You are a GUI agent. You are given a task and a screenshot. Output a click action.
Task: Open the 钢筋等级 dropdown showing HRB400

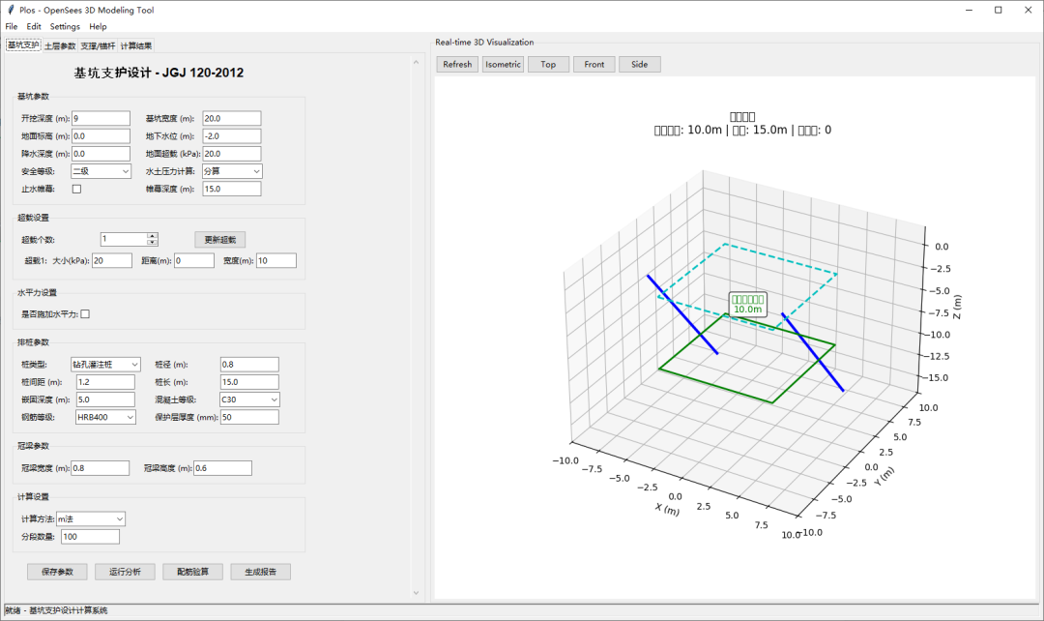click(x=106, y=417)
